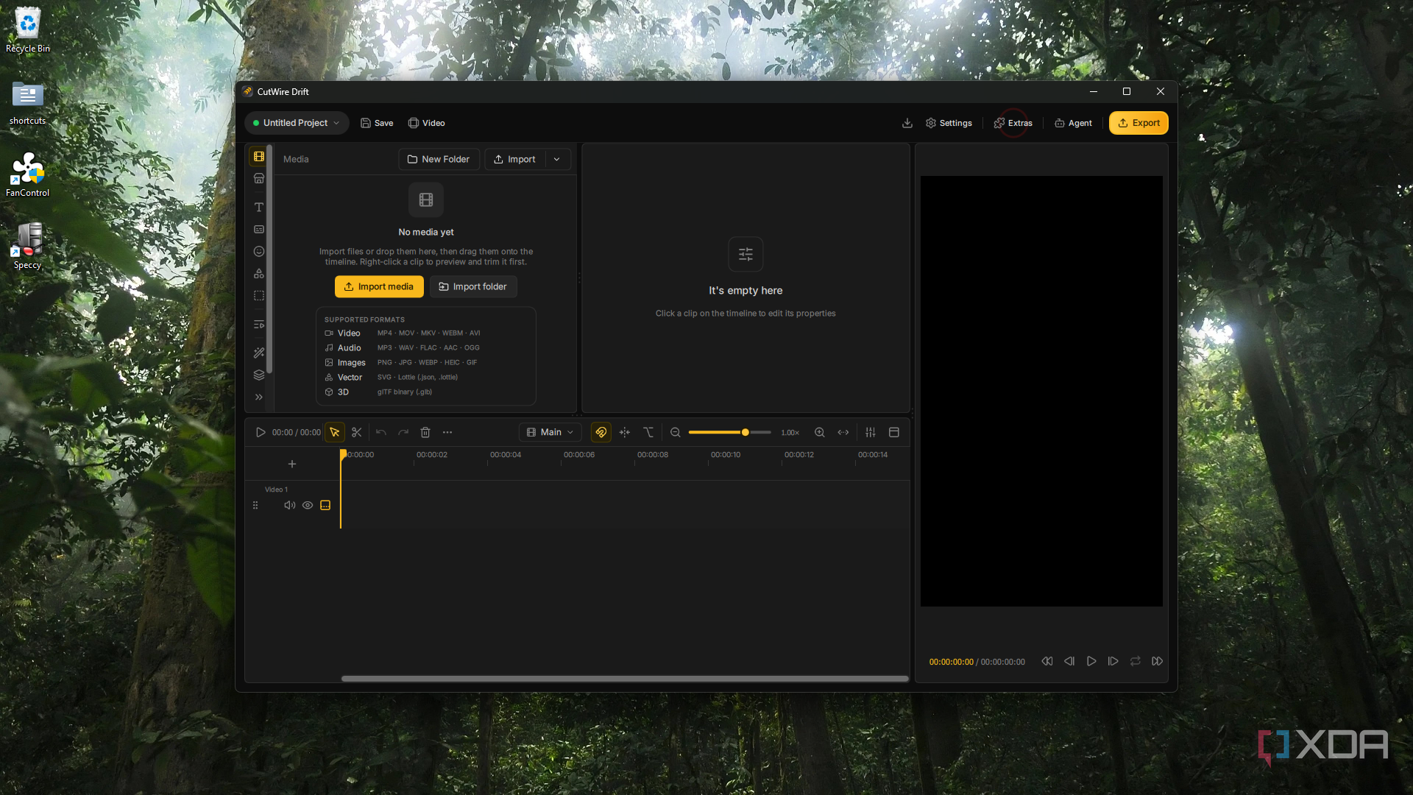This screenshot has height=795, width=1413.
Task: Open the captions sidebar panel
Action: tap(259, 229)
